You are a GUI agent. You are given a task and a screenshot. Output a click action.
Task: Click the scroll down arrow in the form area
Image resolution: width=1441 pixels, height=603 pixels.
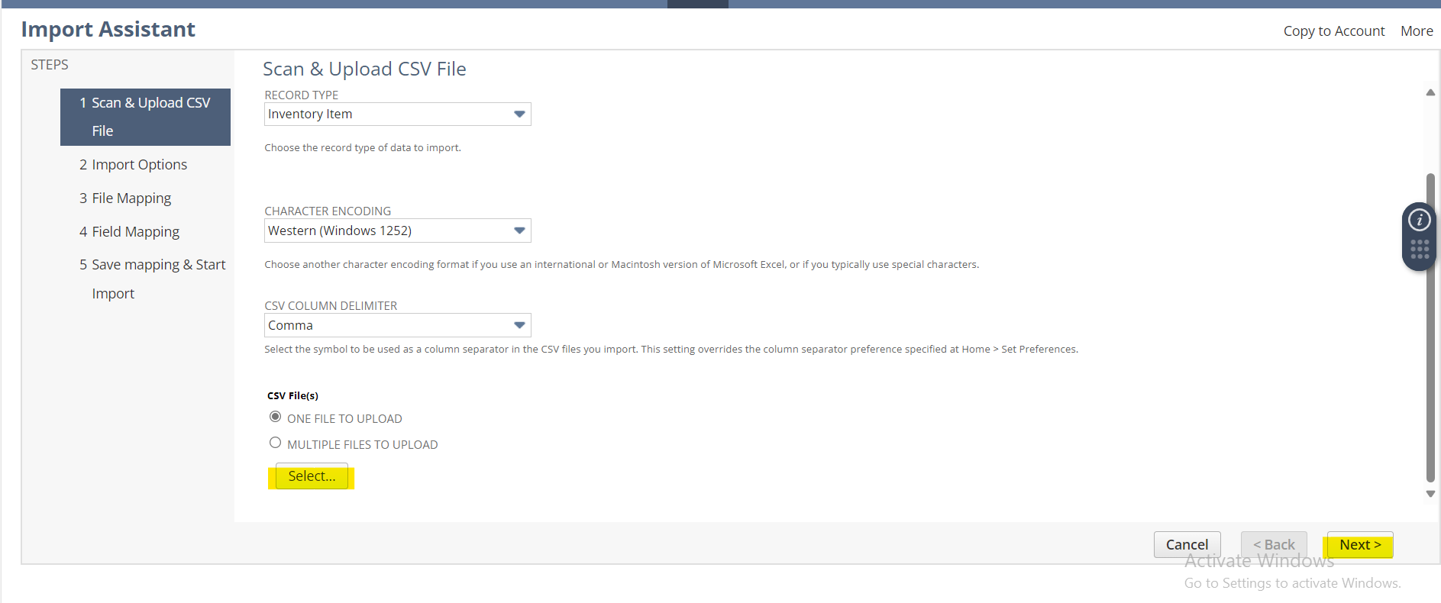tap(1430, 494)
